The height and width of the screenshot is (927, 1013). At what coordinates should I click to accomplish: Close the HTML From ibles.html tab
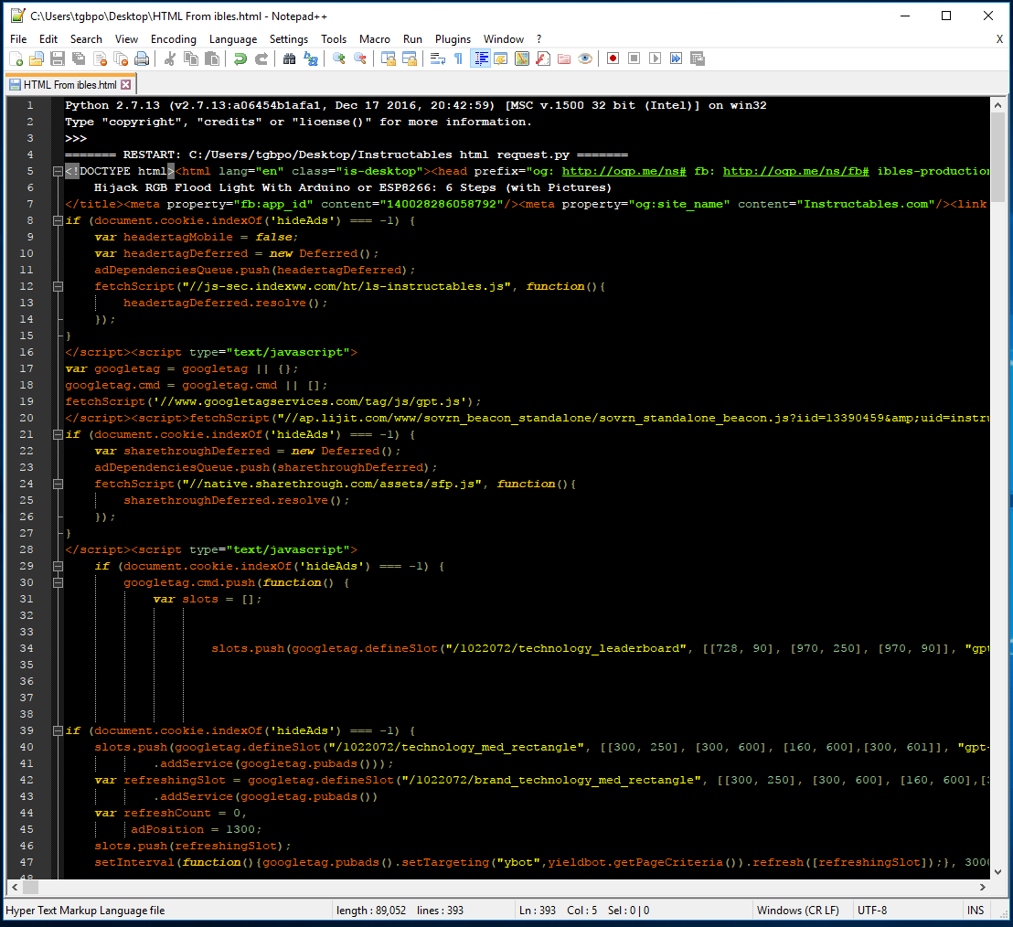pos(126,85)
